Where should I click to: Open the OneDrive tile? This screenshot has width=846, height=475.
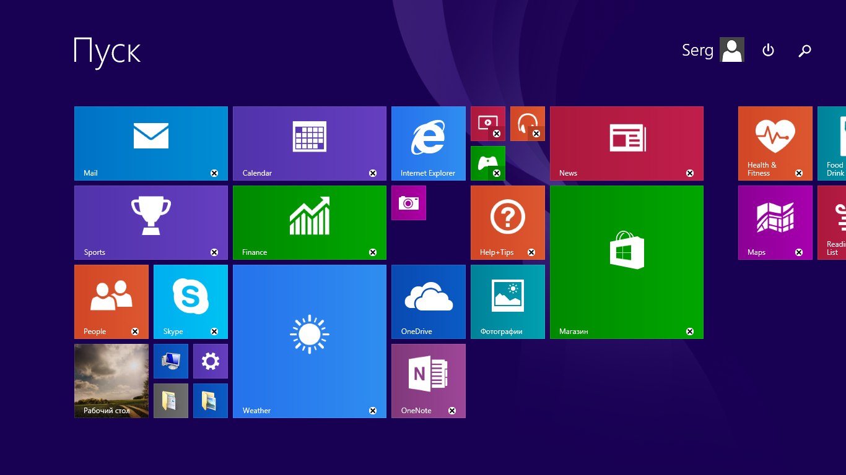click(x=429, y=302)
